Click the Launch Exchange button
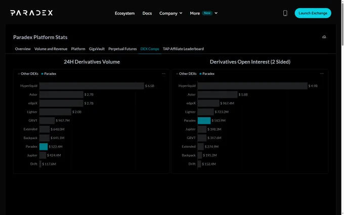This screenshot has width=344, height=215. (x=313, y=13)
